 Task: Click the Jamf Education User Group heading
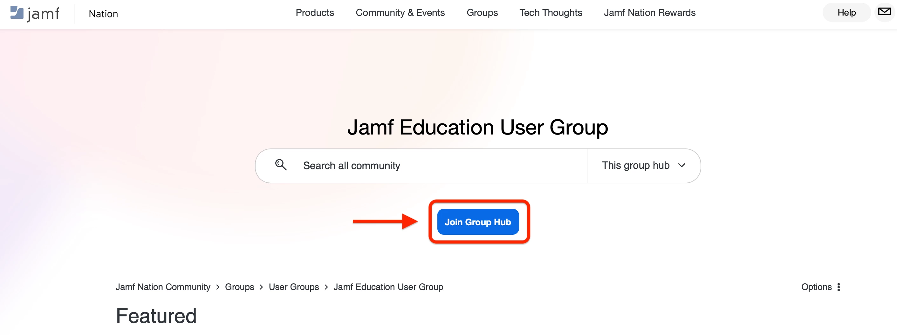[477, 127]
